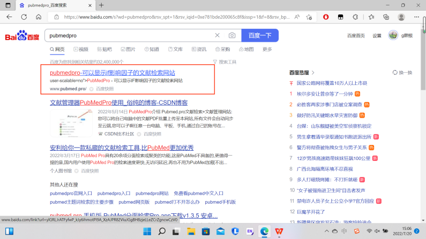Open 文献管理器PubMedPro使用 CSDN博客 result

coord(119,103)
